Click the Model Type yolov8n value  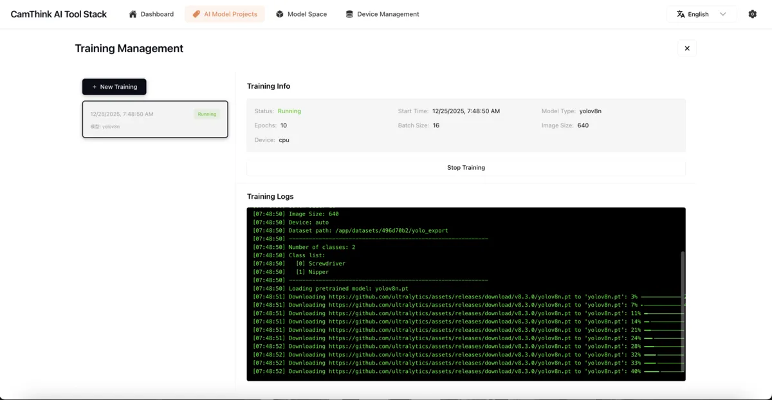[x=591, y=111]
